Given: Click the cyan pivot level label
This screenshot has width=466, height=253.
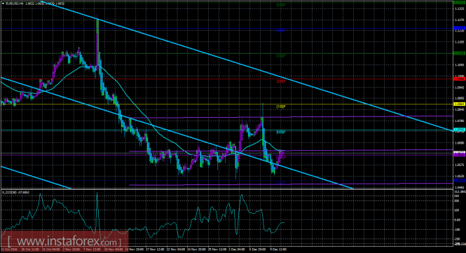Looking at the screenshot, I should point(281,132).
